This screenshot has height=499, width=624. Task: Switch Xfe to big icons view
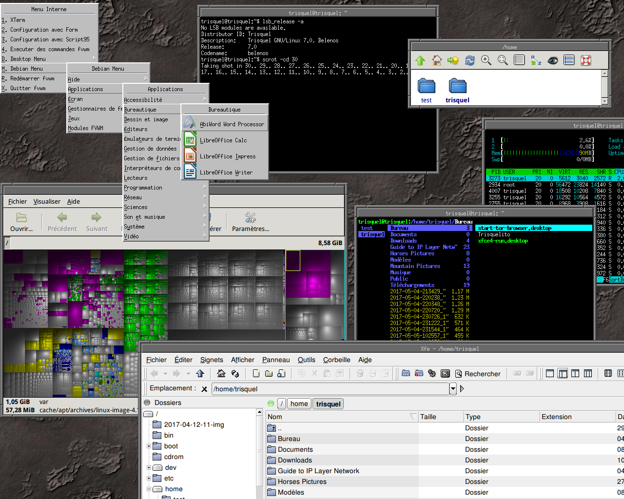click(x=608, y=374)
